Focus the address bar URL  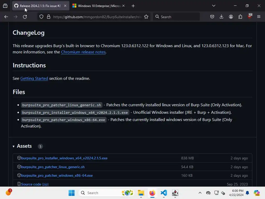pos(98,17)
